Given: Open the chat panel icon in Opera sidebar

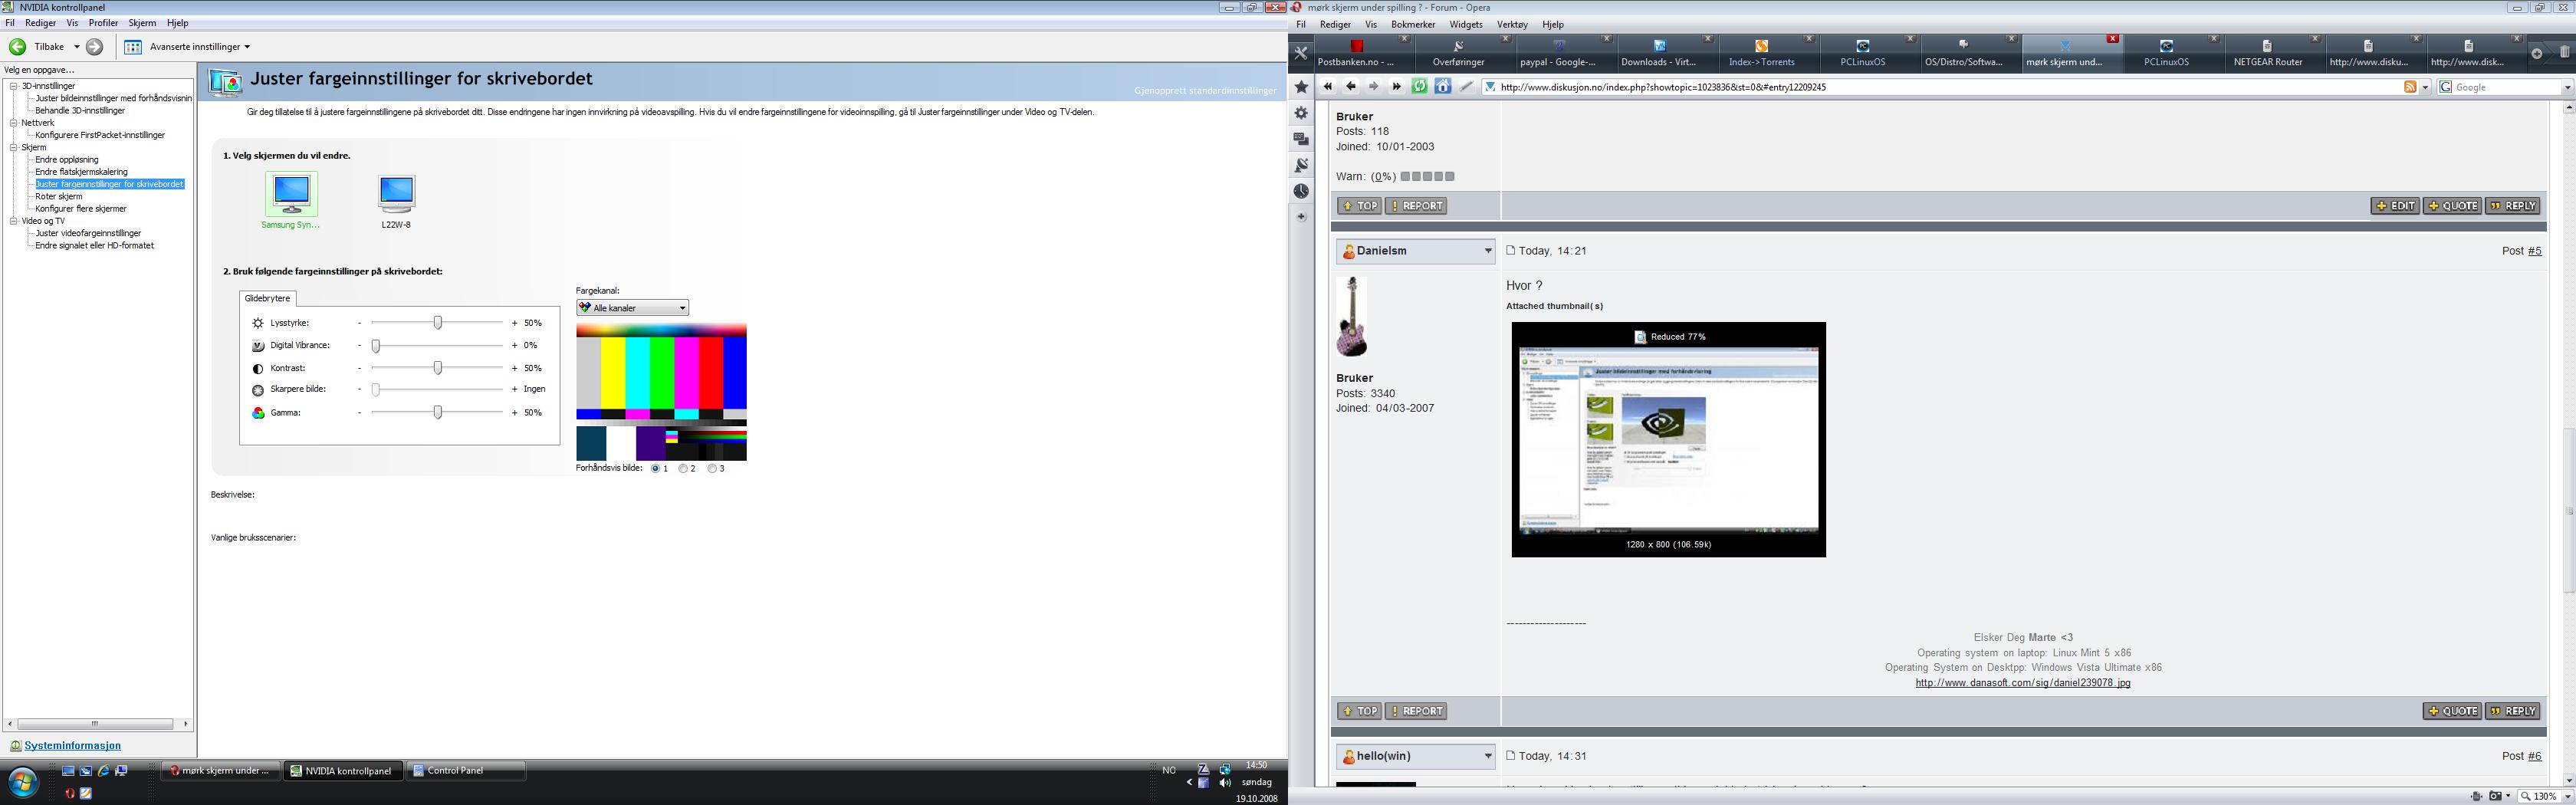Looking at the screenshot, I should pyautogui.click(x=1301, y=139).
